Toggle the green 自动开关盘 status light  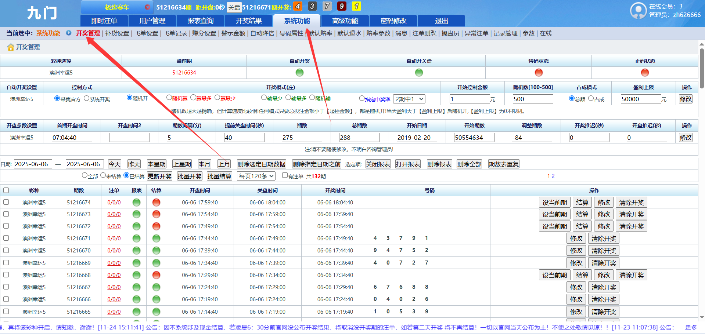tap(419, 73)
